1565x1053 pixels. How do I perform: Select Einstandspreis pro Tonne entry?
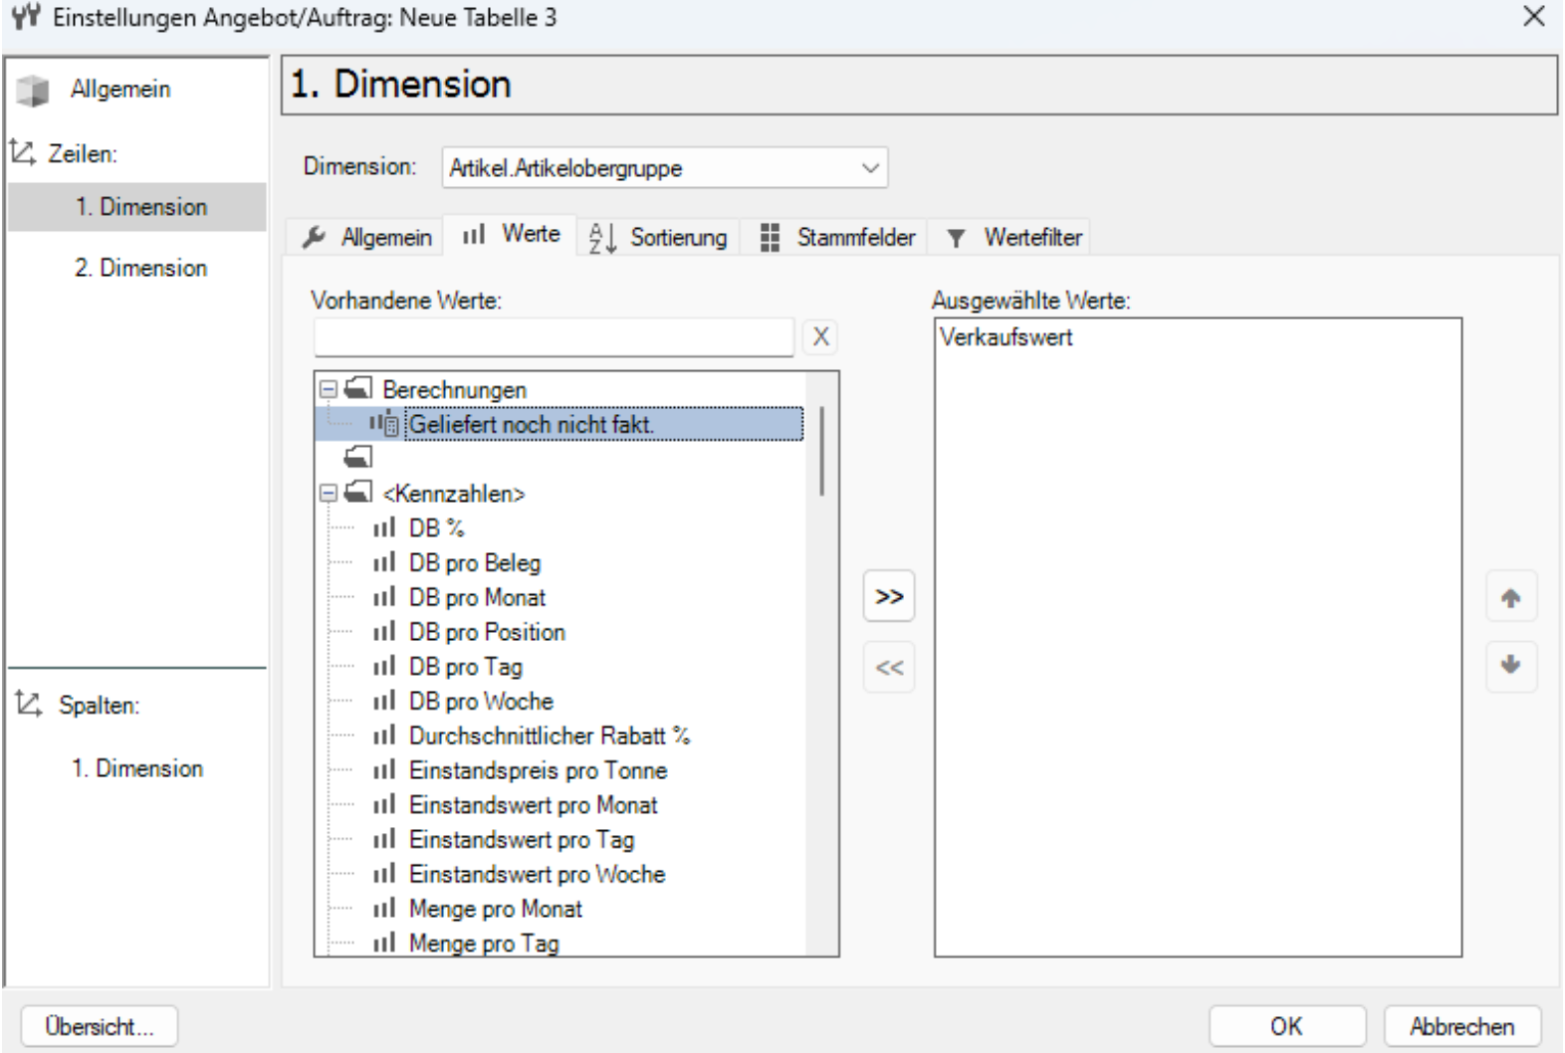coord(538,770)
